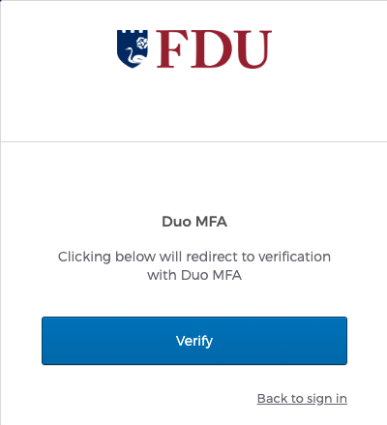Click the Duo MFA heading
This screenshot has height=425, width=387.
194,222
